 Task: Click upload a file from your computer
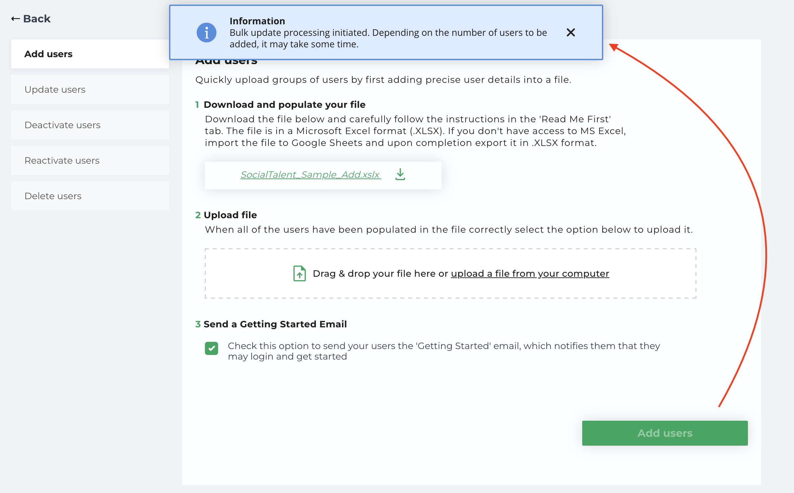click(x=530, y=273)
